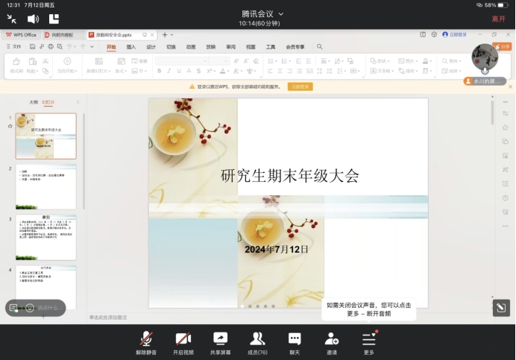Image resolution: width=516 pixels, height=360 pixels.
Task: Click the rotate screen icon at bottom right
Action: [501, 307]
